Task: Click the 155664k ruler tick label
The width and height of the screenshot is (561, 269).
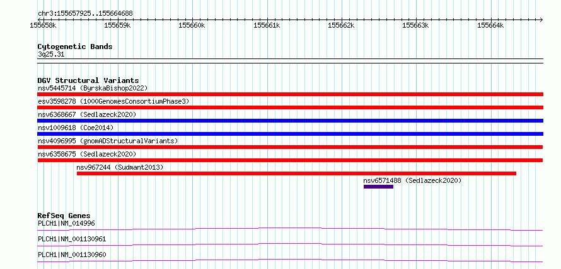Action: tap(491, 25)
